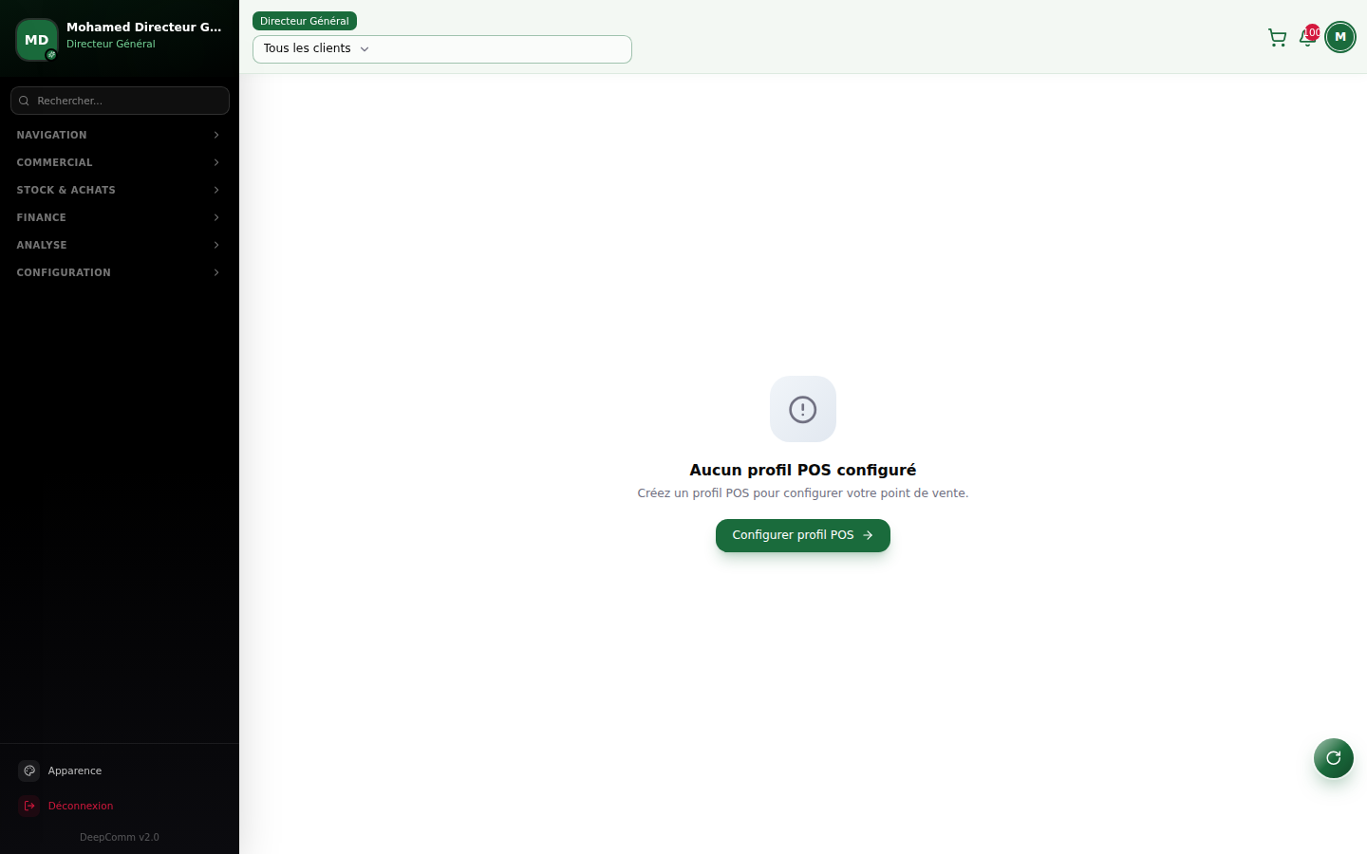
Task: Click the Aucun profil POS configuré heading
Action: coord(803,470)
